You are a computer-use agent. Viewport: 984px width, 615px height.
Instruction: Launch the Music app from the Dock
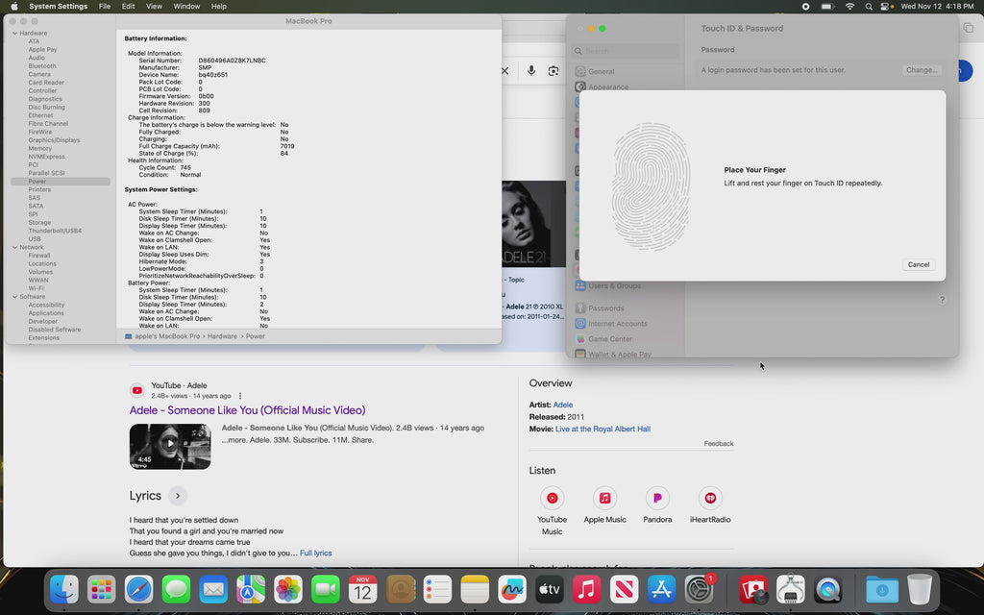coord(587,589)
